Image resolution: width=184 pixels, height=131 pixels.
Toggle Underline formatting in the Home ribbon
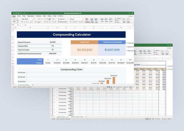coord(27,22)
